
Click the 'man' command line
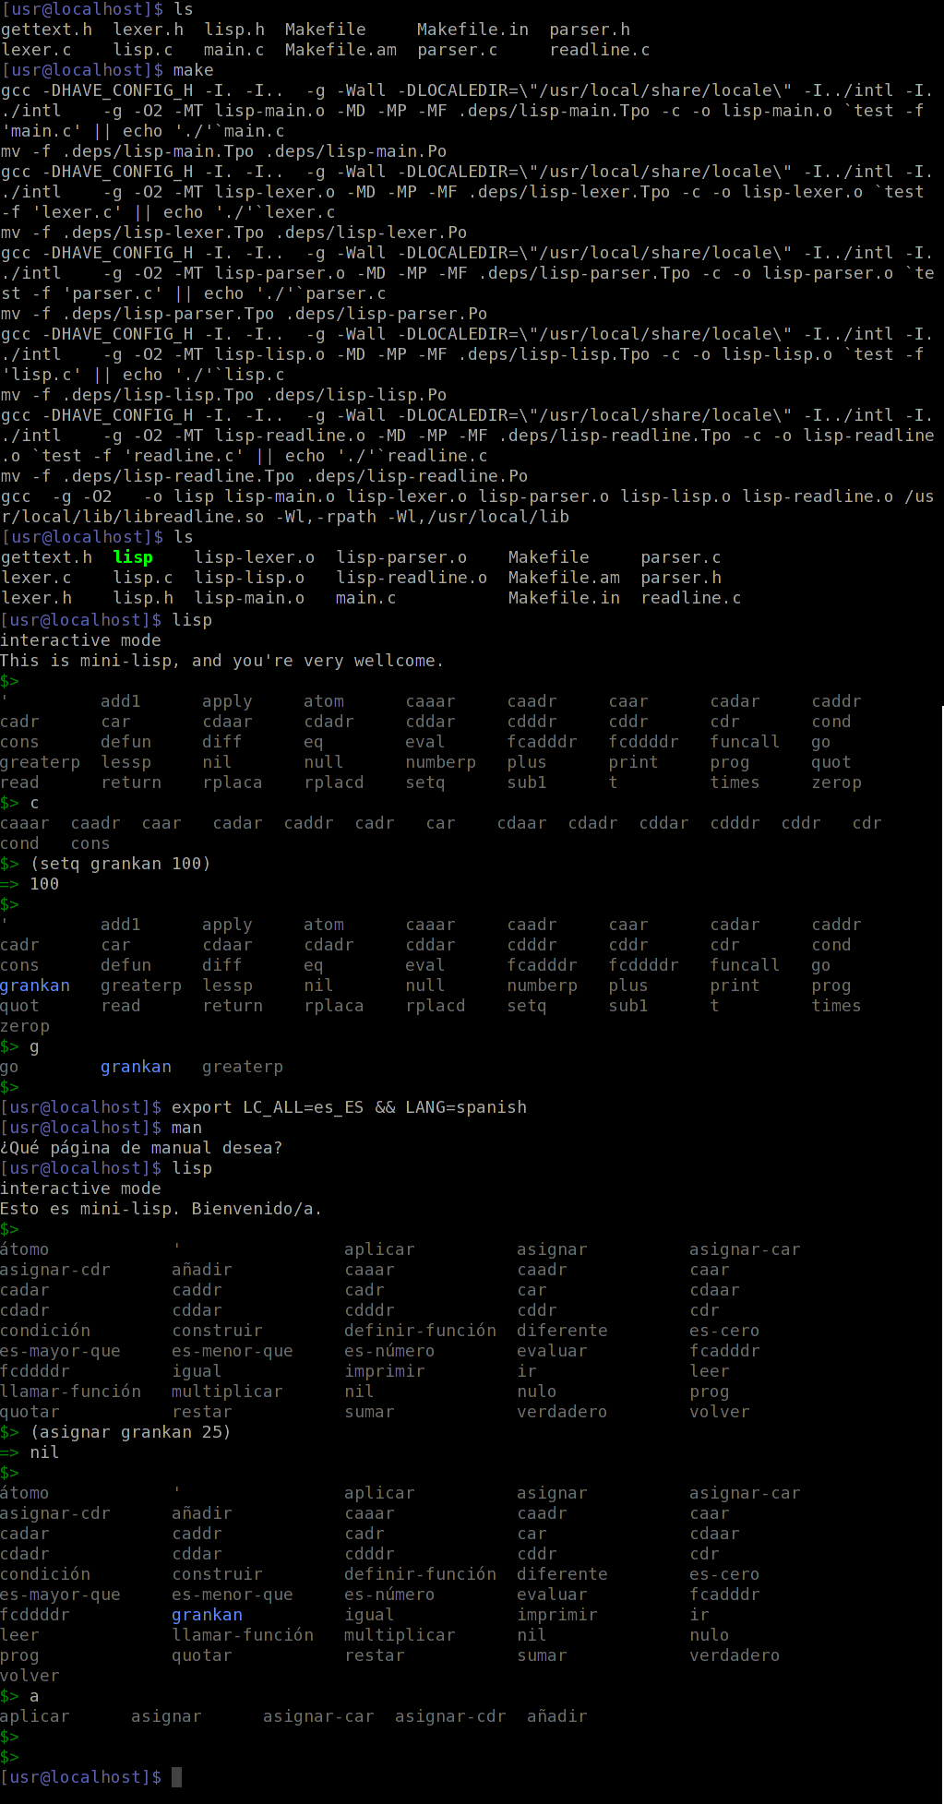pyautogui.click(x=102, y=1127)
